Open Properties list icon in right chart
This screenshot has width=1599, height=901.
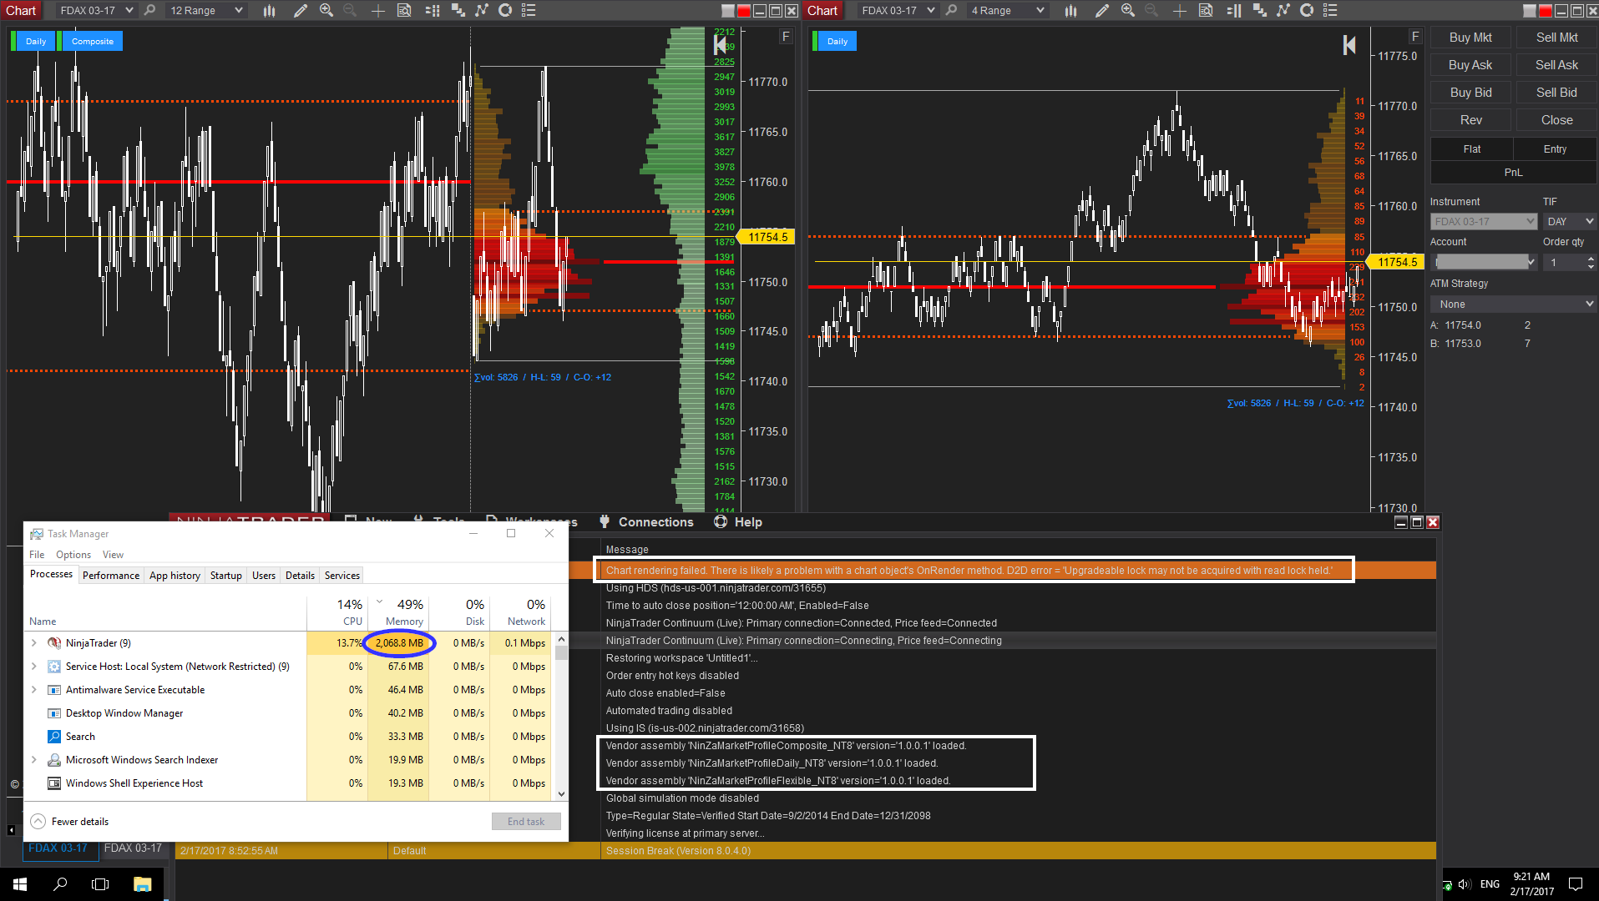(x=1330, y=11)
